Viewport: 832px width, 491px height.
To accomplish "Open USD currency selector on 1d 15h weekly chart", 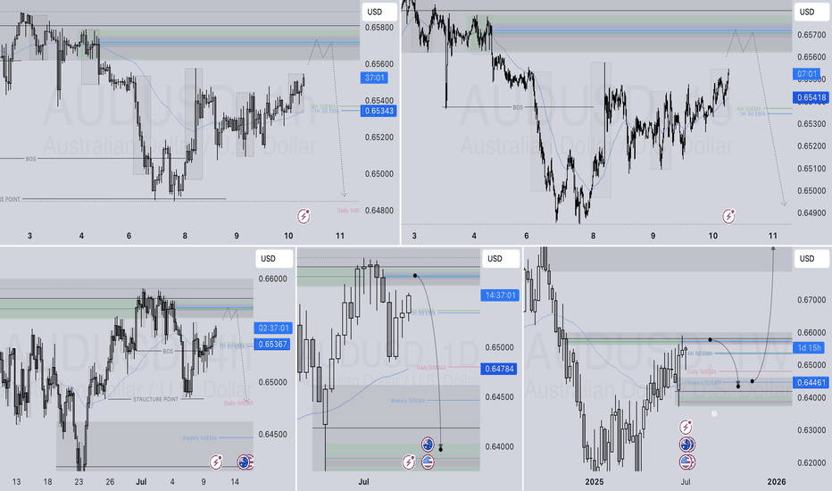I will (811, 259).
